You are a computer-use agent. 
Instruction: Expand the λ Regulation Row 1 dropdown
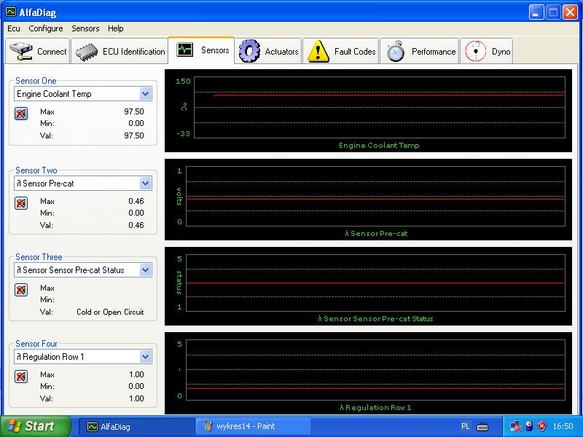pos(145,357)
